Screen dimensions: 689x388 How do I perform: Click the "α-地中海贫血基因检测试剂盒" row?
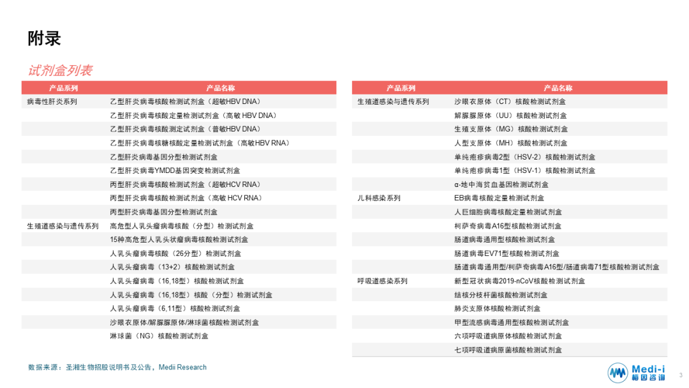pos(501,184)
